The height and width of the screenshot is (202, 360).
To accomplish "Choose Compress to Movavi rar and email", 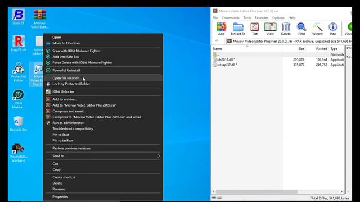I will click(x=103, y=117).
